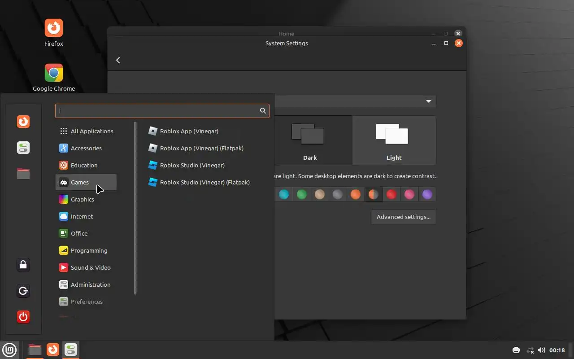Pick the teal accent color
The width and height of the screenshot is (574, 359).
284,194
